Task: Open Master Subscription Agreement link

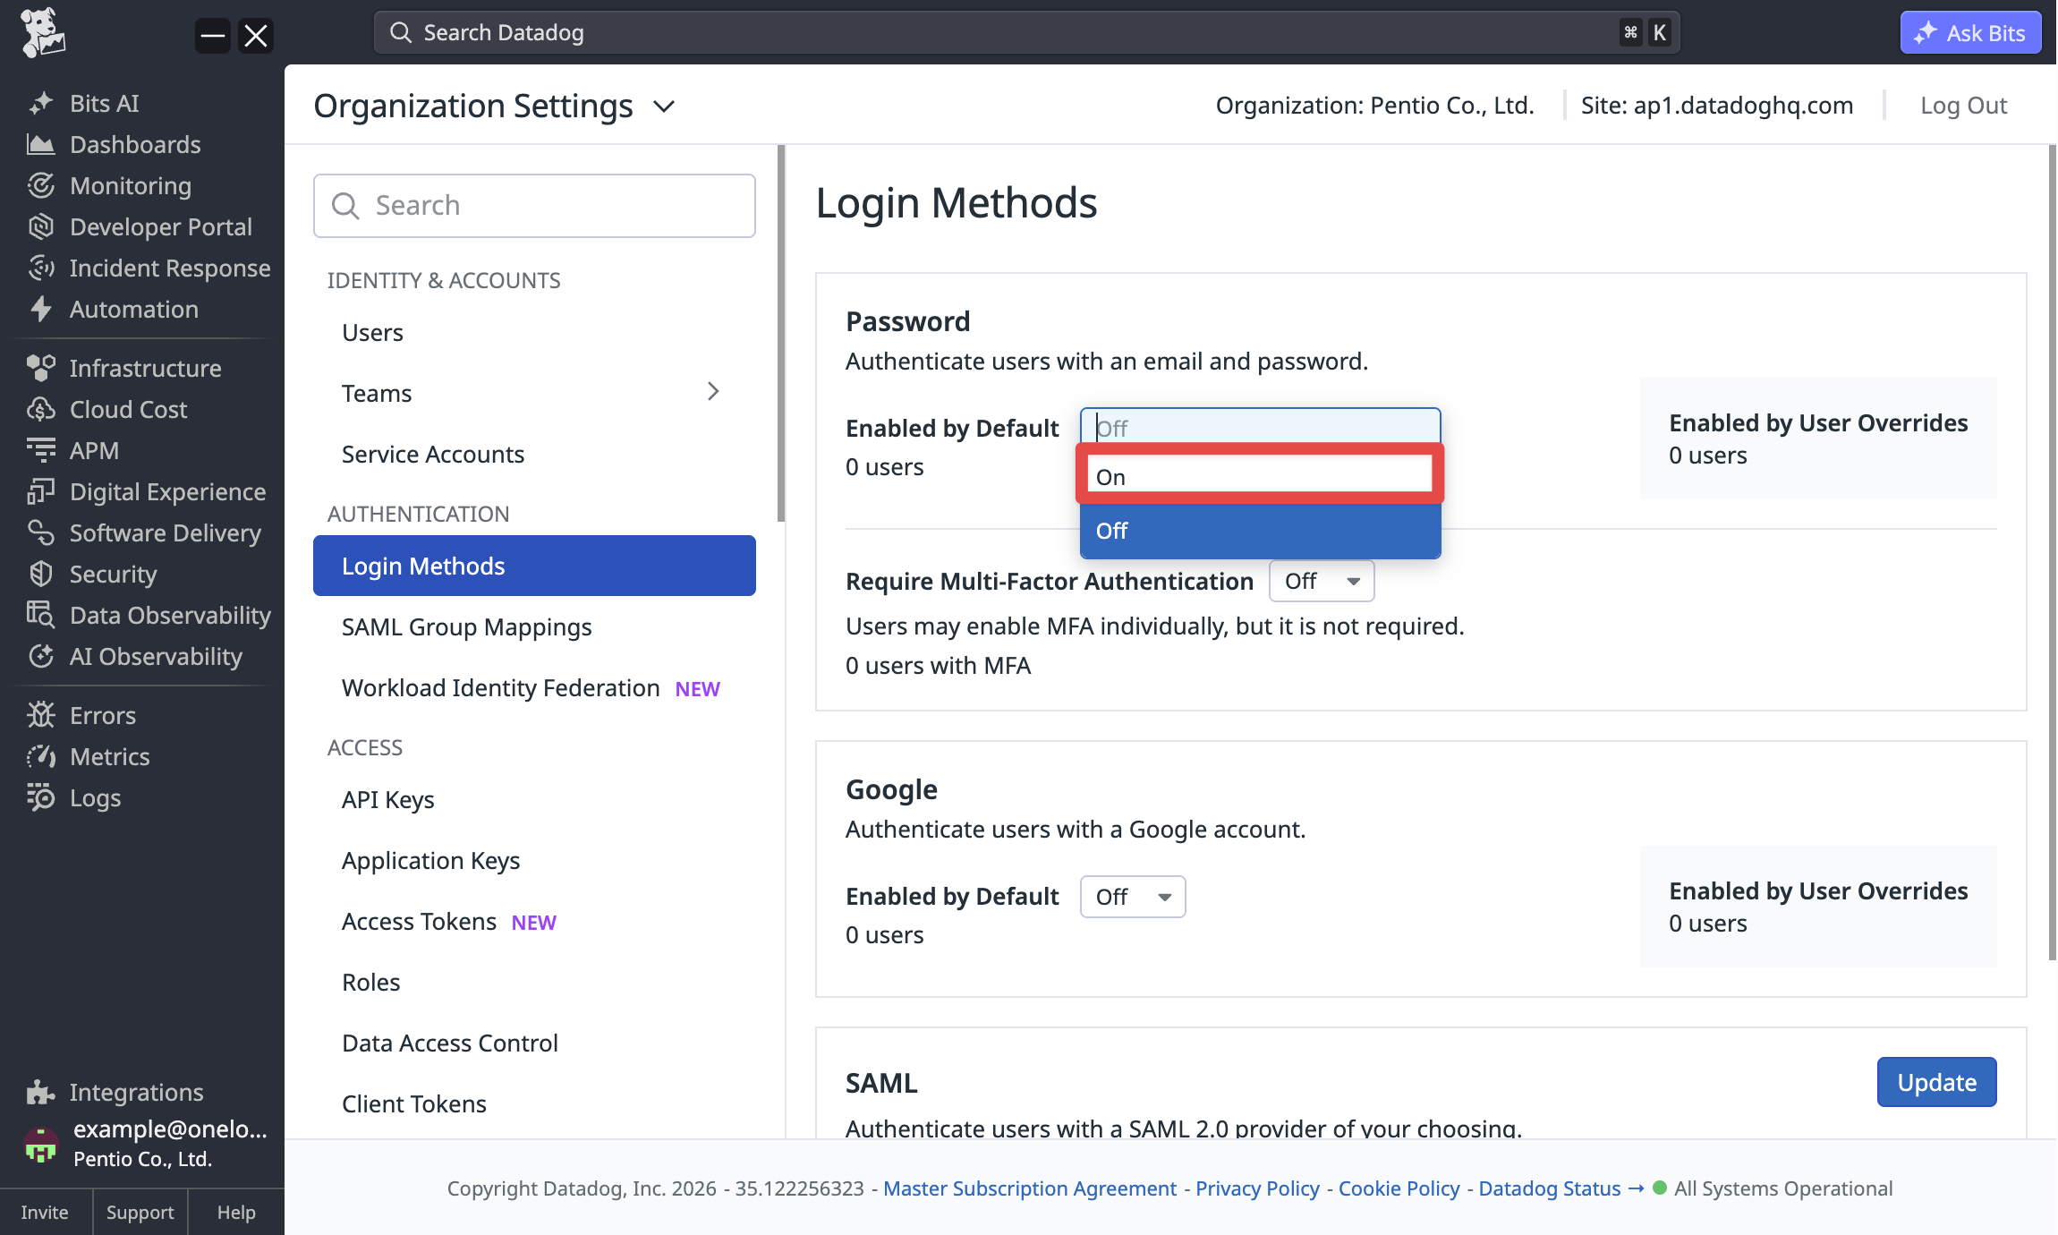Action: point(1030,1188)
